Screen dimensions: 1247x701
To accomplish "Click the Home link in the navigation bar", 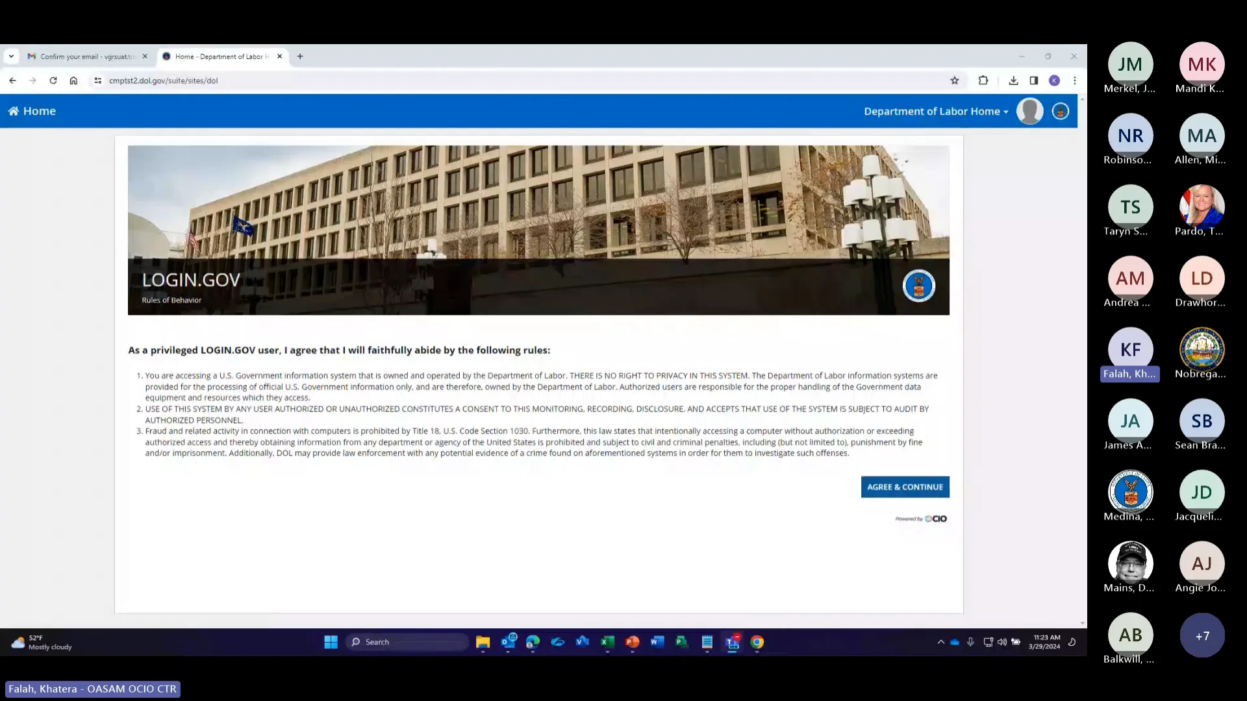I will pyautogui.click(x=32, y=111).
